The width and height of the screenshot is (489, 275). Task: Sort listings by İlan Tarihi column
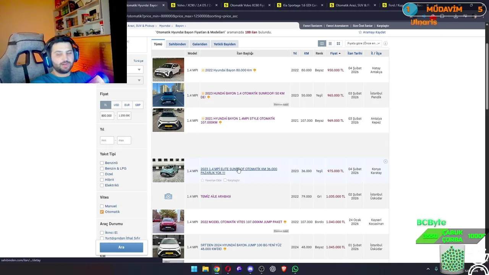355,53
